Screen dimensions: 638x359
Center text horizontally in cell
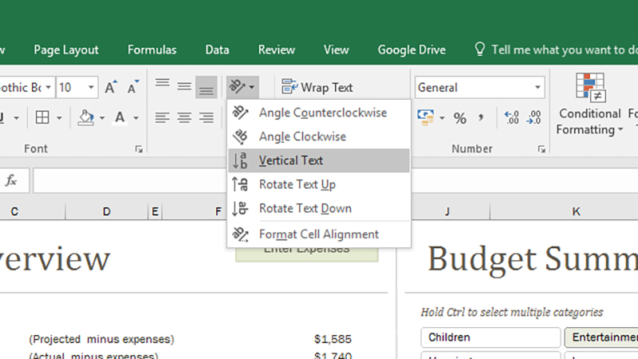click(x=184, y=118)
